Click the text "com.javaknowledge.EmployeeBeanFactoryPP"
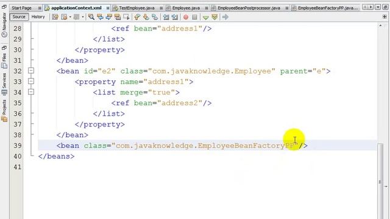Viewport: 390px width, 219px height. (x=205, y=145)
